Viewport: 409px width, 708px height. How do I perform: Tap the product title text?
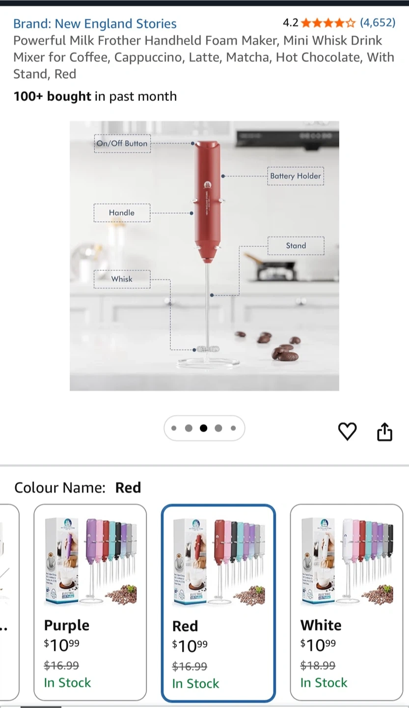pyautogui.click(x=204, y=57)
